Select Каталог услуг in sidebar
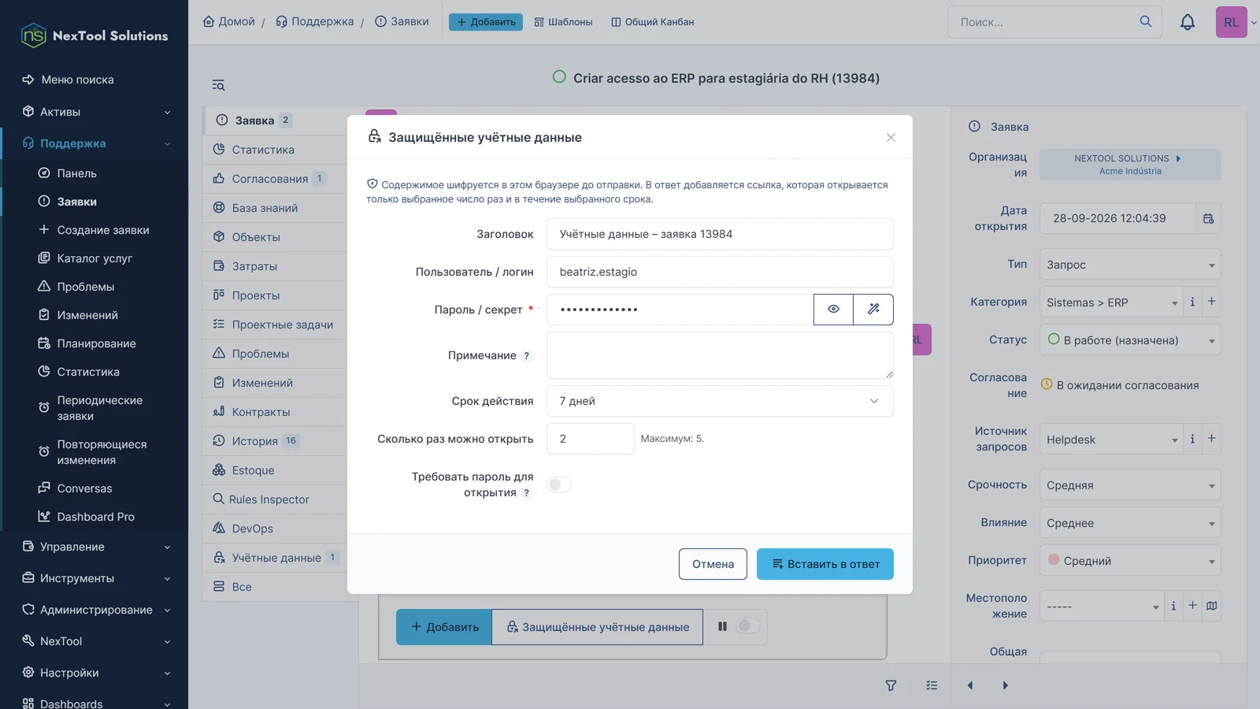This screenshot has height=709, width=1260. click(x=94, y=258)
